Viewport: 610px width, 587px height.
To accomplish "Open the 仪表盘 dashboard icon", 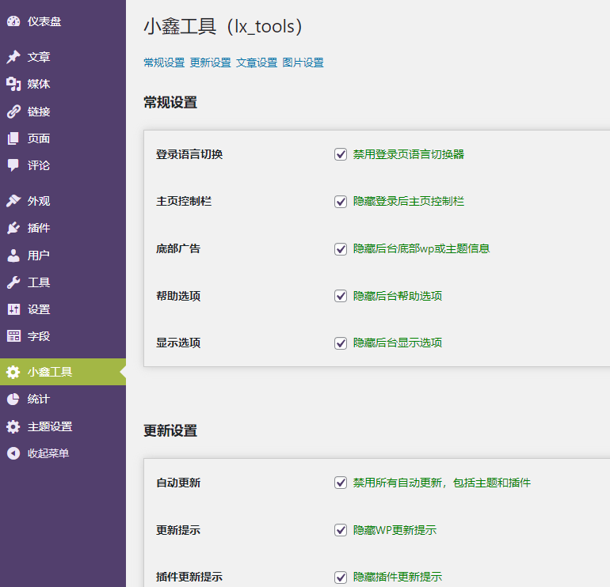I will pyautogui.click(x=13, y=21).
